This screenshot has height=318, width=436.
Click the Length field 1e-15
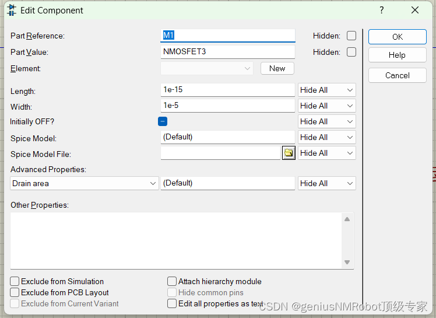(228, 90)
